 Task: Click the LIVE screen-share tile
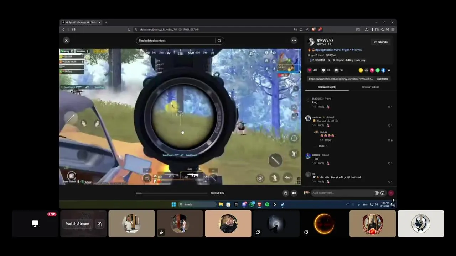(x=35, y=224)
